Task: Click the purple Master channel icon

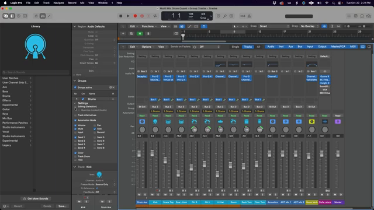Action: click(x=338, y=121)
